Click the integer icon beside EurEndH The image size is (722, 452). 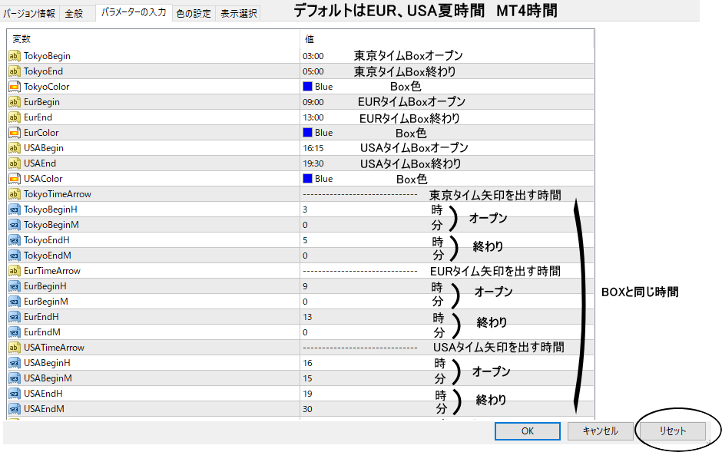(x=14, y=317)
